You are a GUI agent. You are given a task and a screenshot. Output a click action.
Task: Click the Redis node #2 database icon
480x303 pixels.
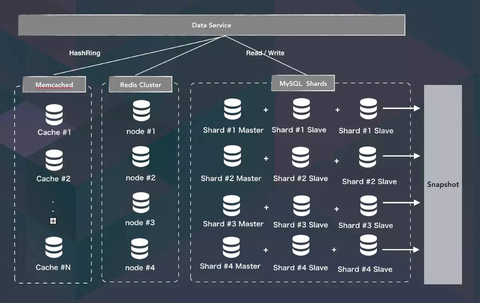[141, 157]
